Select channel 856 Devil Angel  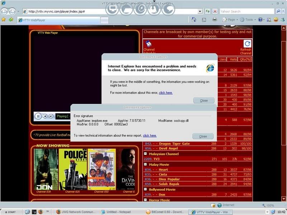coord(198,148)
